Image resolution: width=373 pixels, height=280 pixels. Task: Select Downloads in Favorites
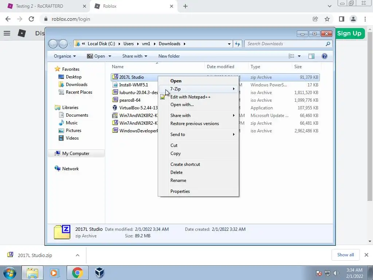(x=76, y=85)
